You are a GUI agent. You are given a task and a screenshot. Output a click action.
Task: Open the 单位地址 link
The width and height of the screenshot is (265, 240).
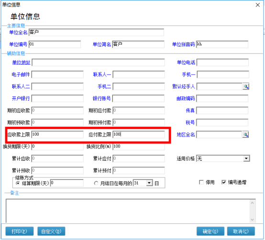click(22, 63)
